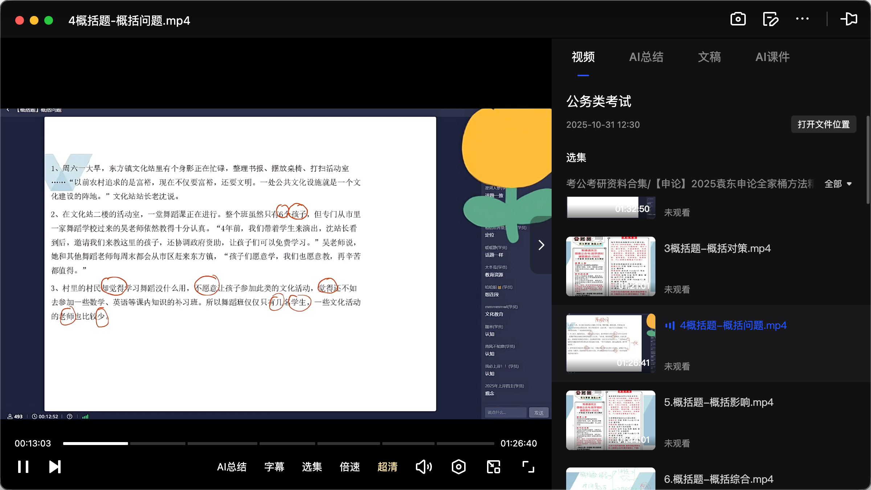Viewport: 871px width, 490px height.
Task: Skip to the next video
Action: (x=54, y=466)
